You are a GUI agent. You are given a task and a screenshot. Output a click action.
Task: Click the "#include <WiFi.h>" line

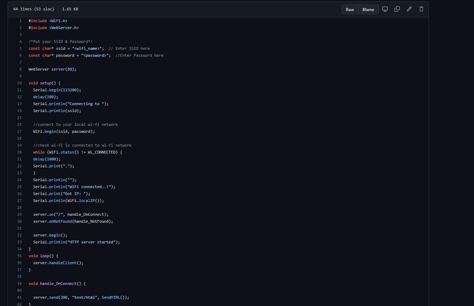[x=48, y=21]
